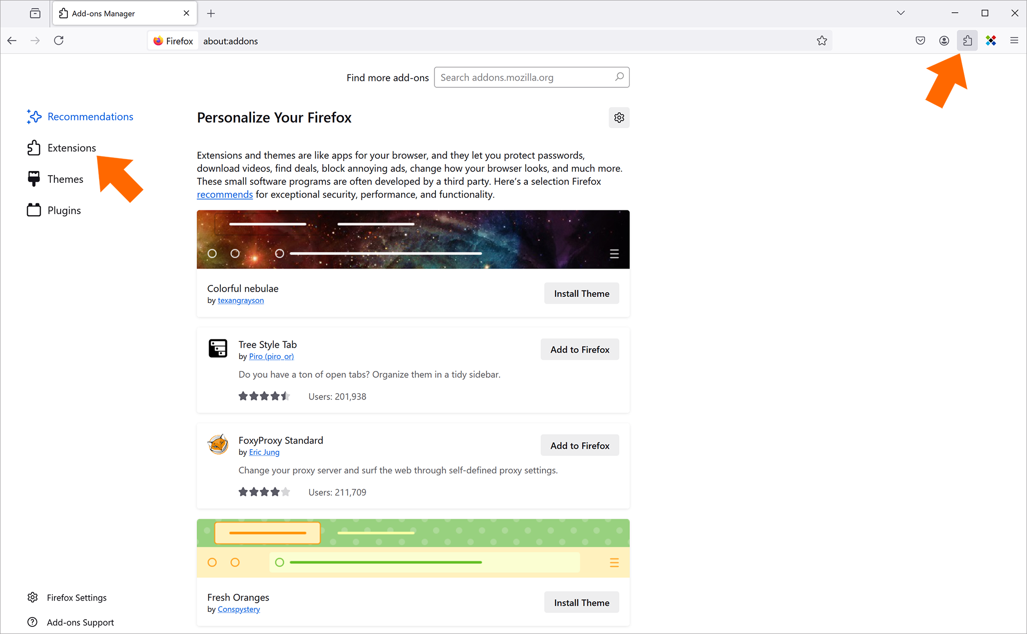Click the Tree Style Tab star rating
1027x634 pixels.
pos(264,396)
